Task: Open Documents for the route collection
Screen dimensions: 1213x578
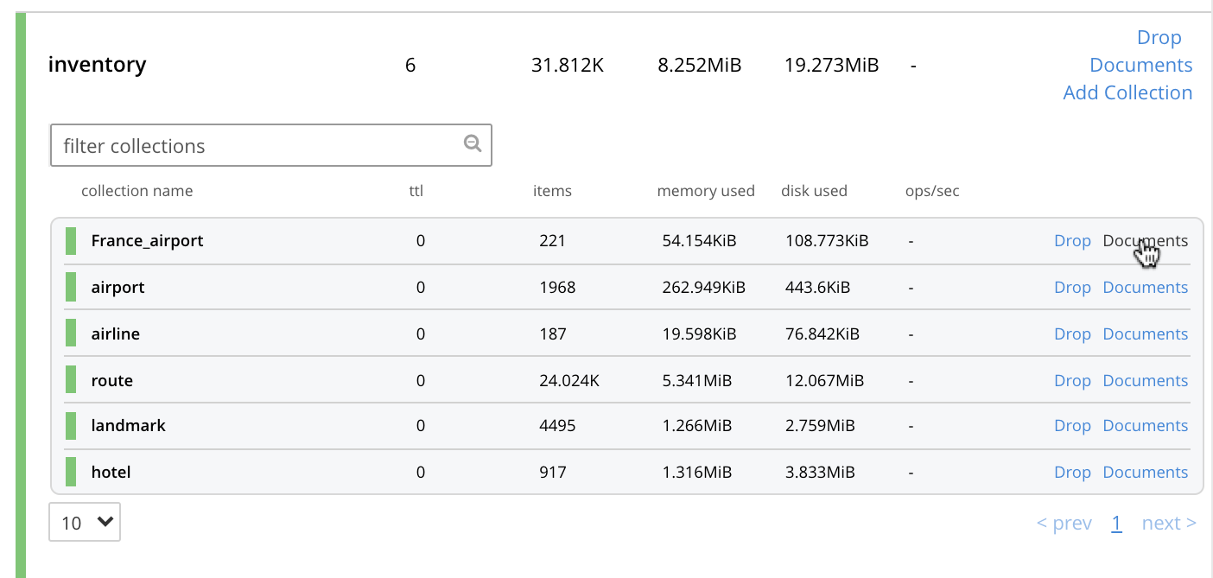Action: (x=1145, y=381)
